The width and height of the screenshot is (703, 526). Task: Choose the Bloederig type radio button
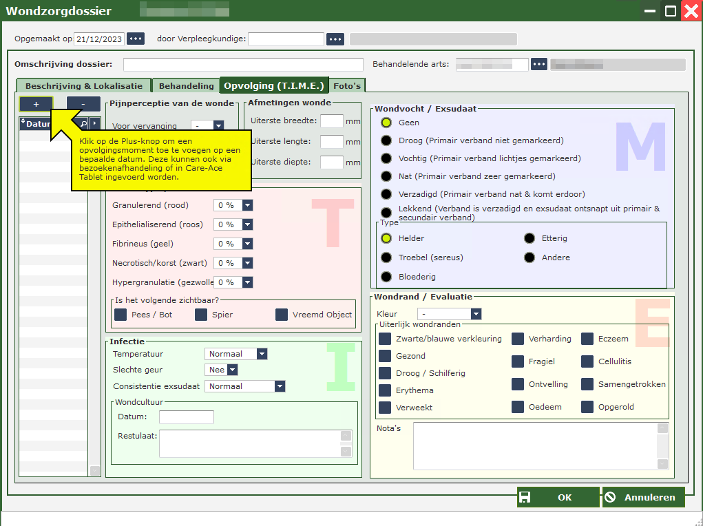(x=386, y=277)
